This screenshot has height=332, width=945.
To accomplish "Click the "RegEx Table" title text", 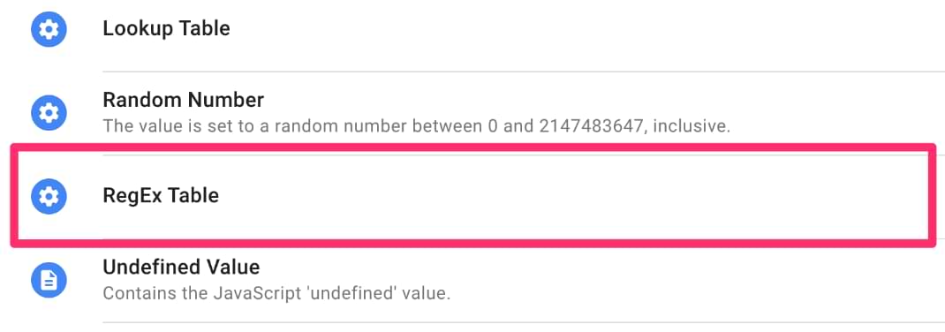I will tap(161, 195).
